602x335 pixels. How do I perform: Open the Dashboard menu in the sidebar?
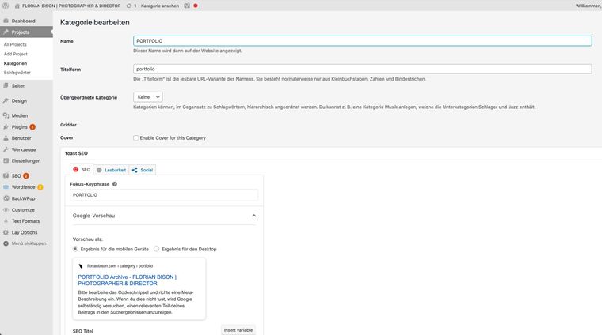pos(23,21)
